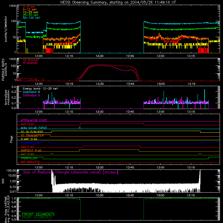Select the red 3-6 keV legend label

(x=29, y=7)
